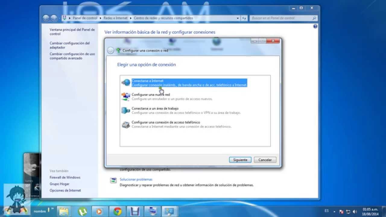Click the floppy disk icon in the taskbar
This screenshot has width=386, height=217.
pos(134,211)
